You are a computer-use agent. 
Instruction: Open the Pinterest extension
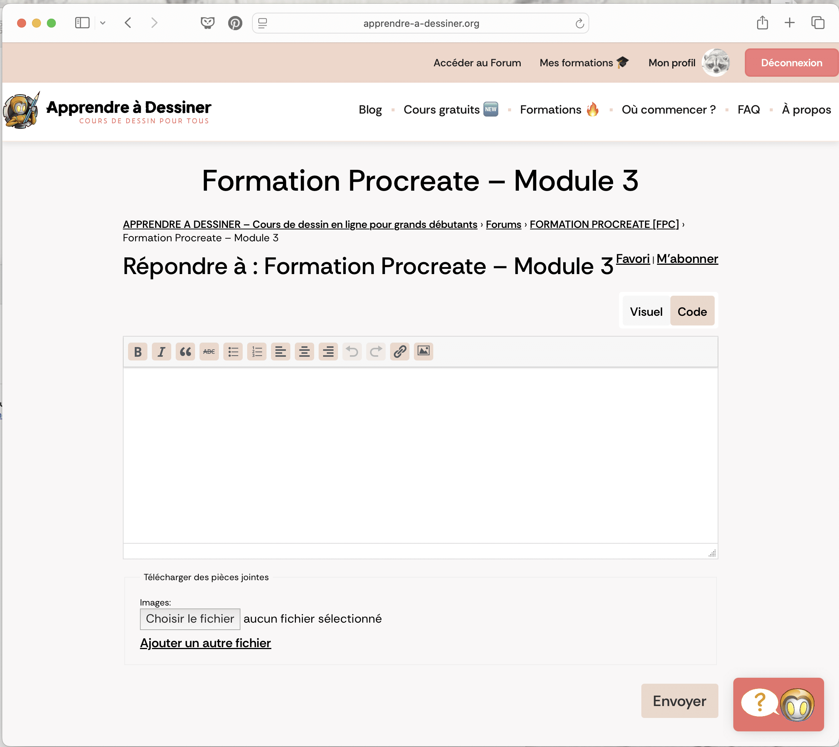(235, 23)
